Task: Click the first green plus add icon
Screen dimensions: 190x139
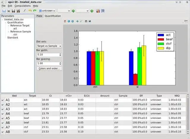Action: pyautogui.click(x=73, y=11)
